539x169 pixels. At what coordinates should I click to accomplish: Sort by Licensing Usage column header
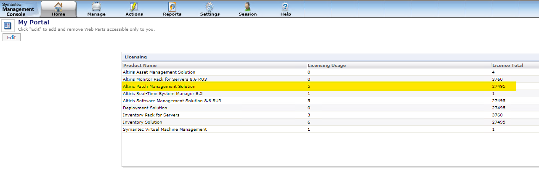[327, 66]
